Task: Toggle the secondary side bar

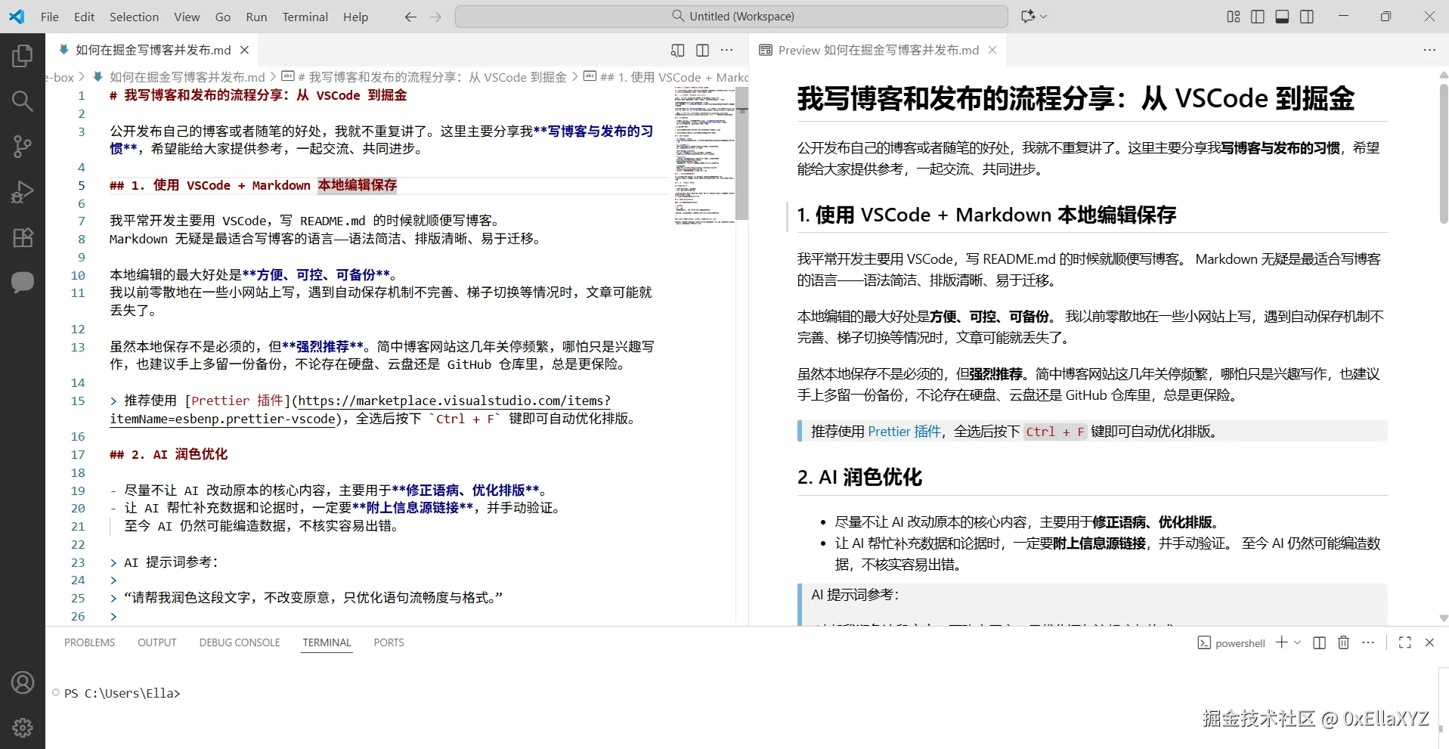Action: coord(1307,17)
